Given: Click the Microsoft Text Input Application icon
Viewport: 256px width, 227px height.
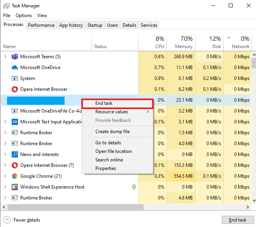Looking at the screenshot, I should 15,122.
